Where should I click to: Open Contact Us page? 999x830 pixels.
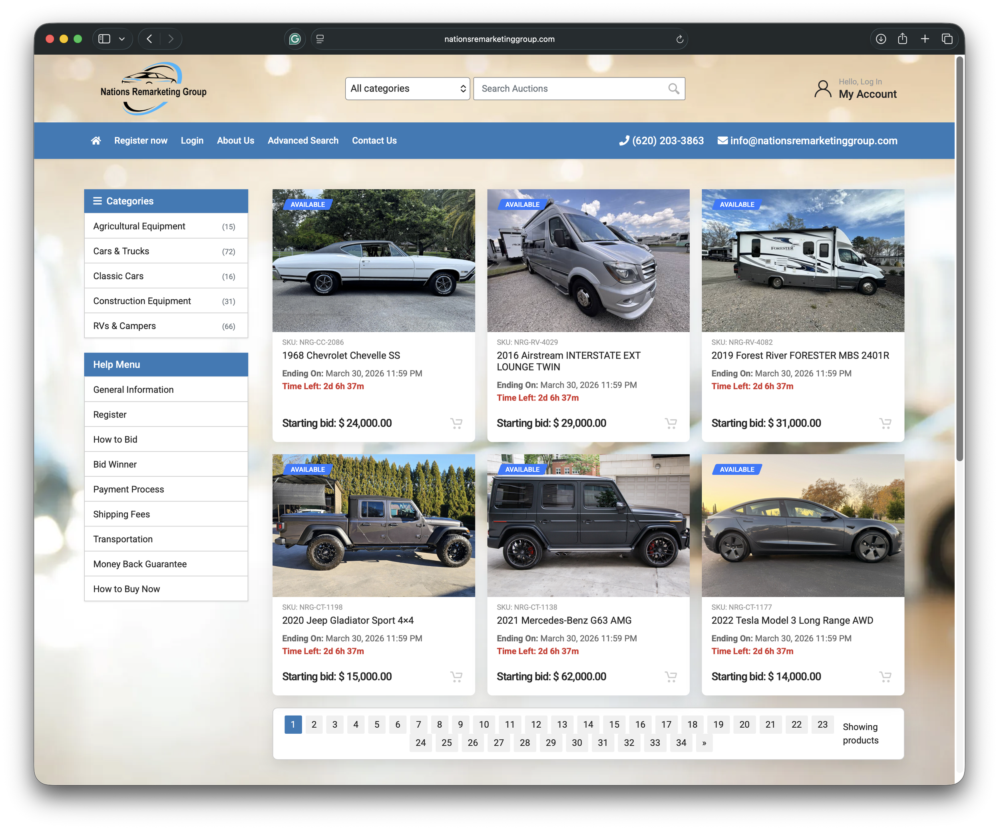pos(374,141)
